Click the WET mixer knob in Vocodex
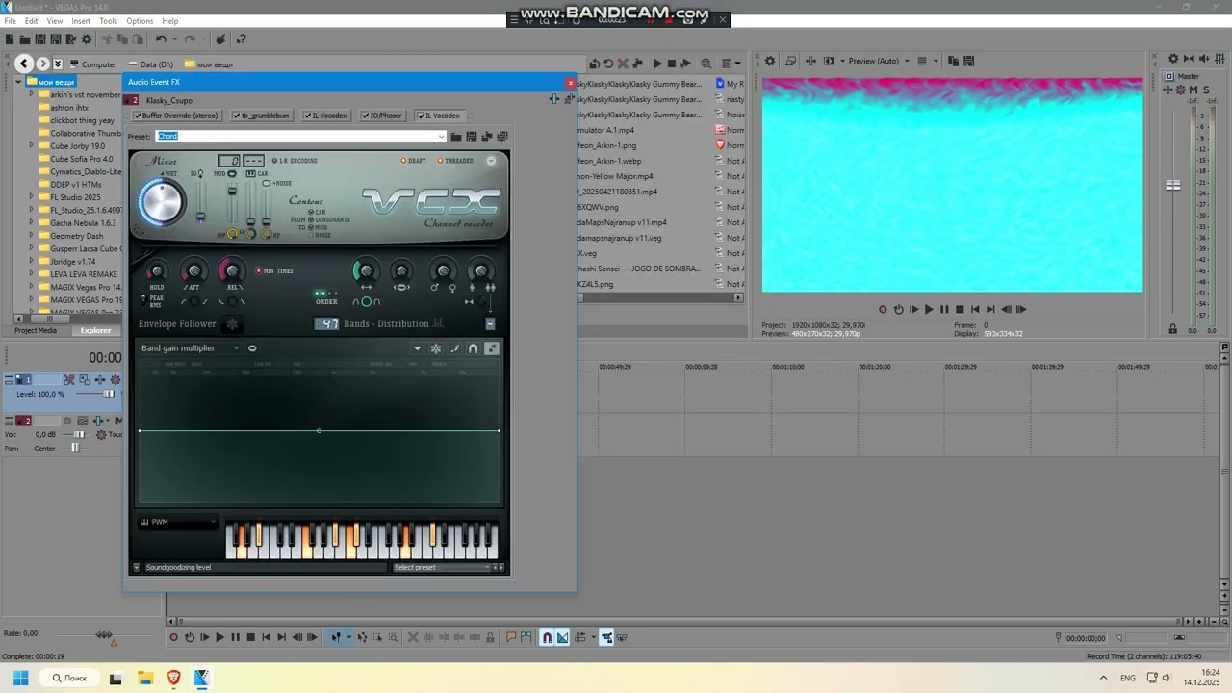The width and height of the screenshot is (1232, 693). point(161,203)
